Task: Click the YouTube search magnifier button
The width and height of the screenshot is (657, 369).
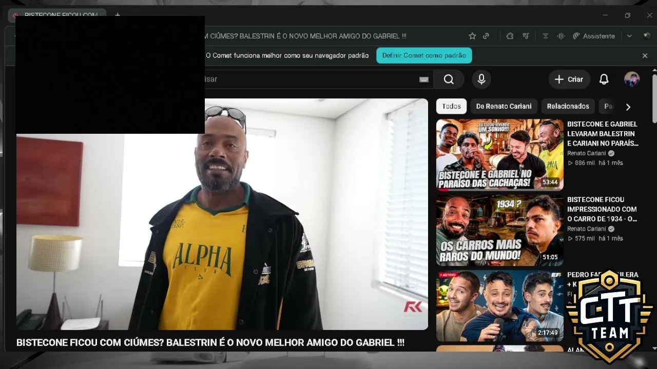Action: (449, 79)
